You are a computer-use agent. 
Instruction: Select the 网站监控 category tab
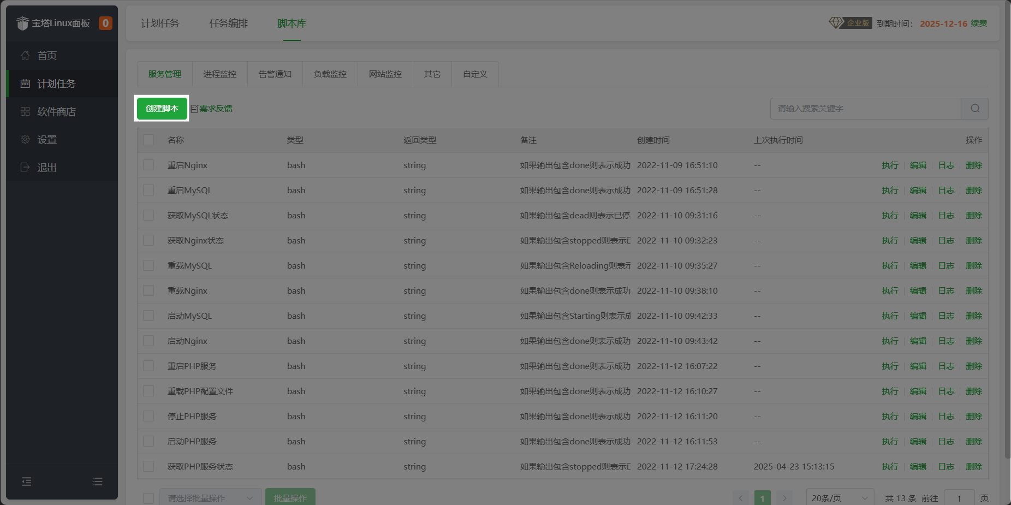(385, 74)
